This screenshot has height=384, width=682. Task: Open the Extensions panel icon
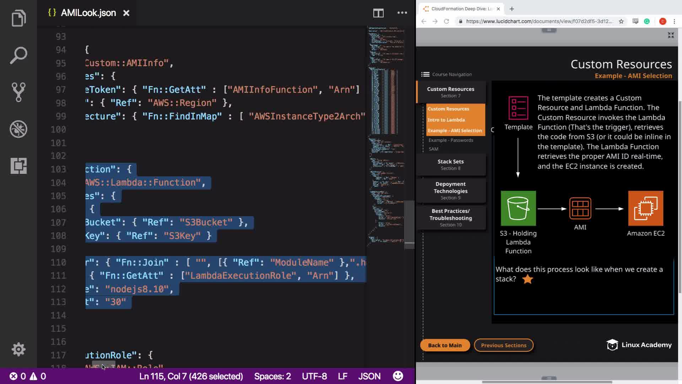(18, 166)
